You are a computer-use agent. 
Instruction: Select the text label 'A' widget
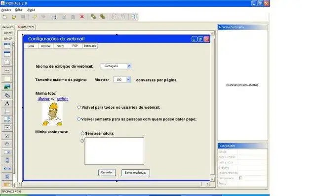pyautogui.click(x=7, y=103)
